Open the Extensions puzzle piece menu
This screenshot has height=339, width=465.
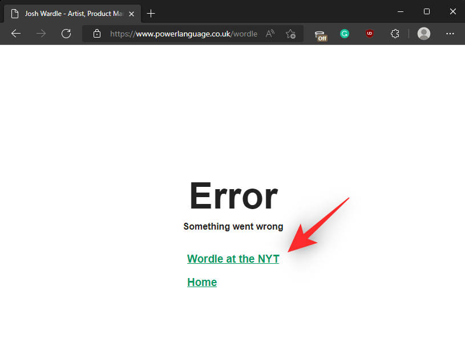pyautogui.click(x=395, y=34)
